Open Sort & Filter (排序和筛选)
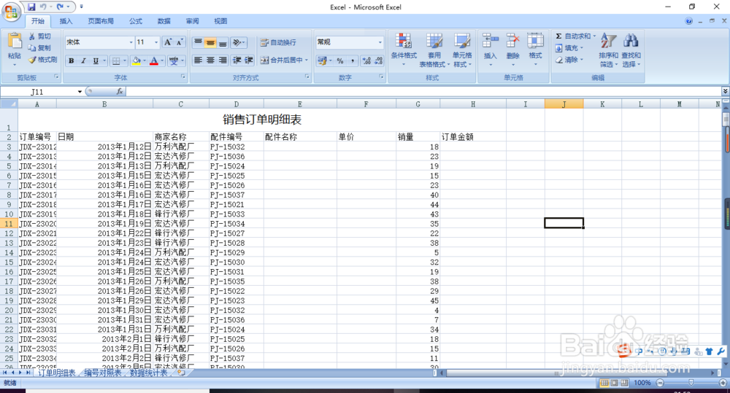730x393 pixels. coord(609,50)
